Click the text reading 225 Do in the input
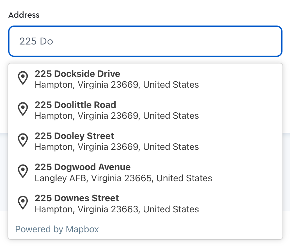Screen dimensions: 290x248 click(x=36, y=41)
